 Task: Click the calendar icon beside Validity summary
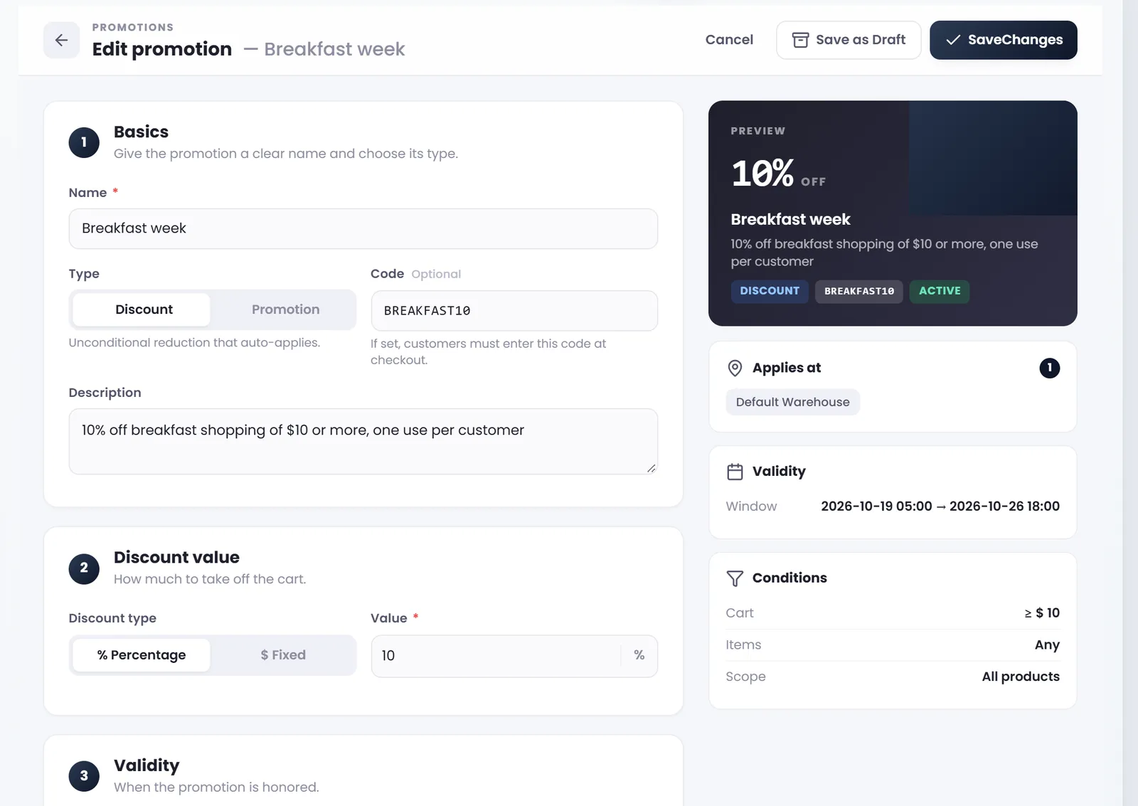[735, 472]
